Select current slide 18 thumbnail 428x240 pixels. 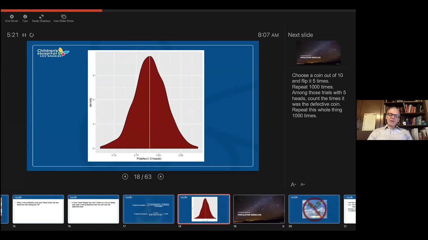point(204,209)
